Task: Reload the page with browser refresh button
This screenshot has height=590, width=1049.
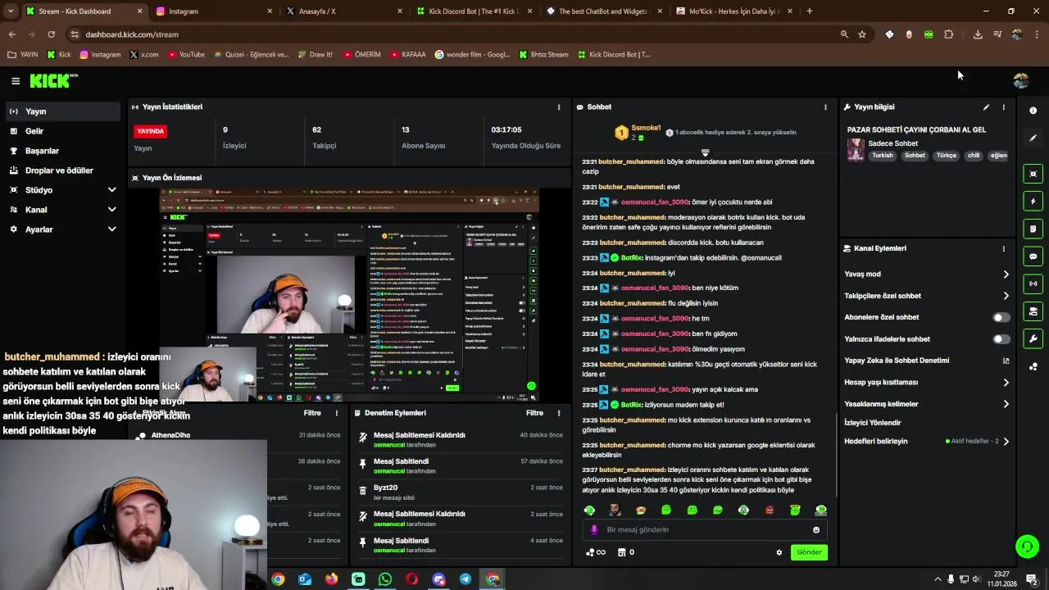Action: tap(51, 34)
